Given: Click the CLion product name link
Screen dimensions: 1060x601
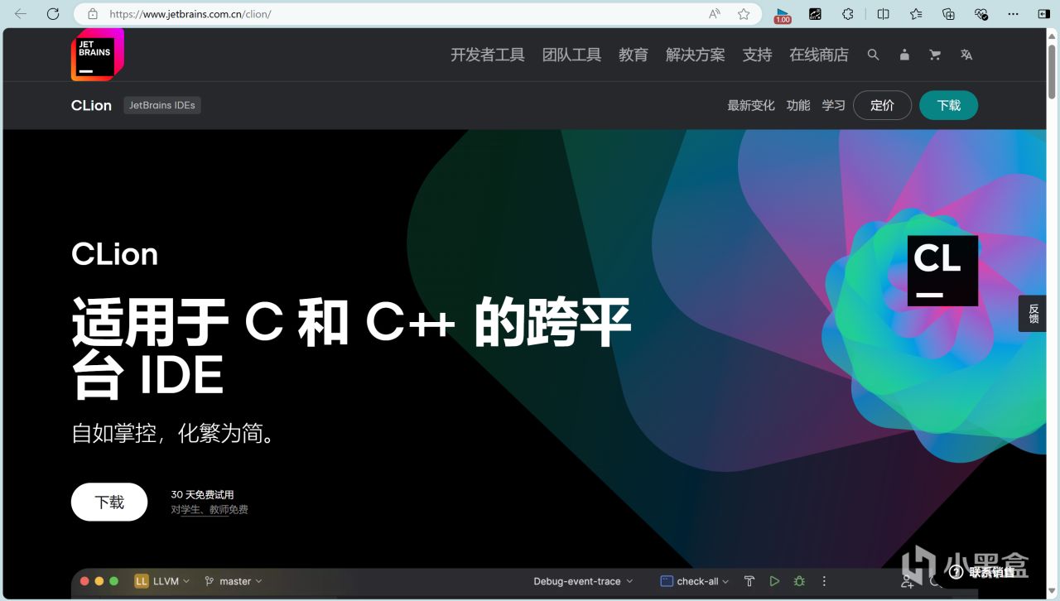Looking at the screenshot, I should 91,105.
